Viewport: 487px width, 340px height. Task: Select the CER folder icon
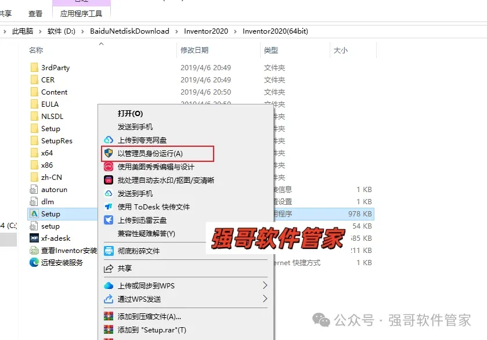pyautogui.click(x=34, y=80)
